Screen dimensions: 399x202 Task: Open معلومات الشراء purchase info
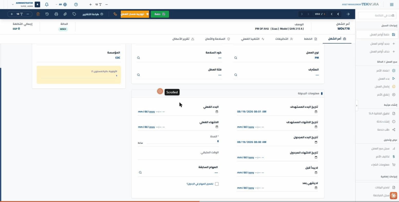point(383,165)
